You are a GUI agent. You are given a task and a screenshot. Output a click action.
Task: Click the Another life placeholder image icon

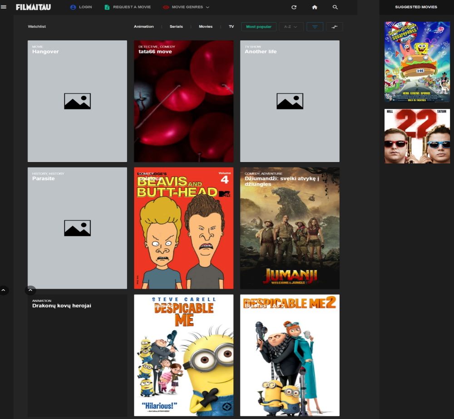coord(290,101)
